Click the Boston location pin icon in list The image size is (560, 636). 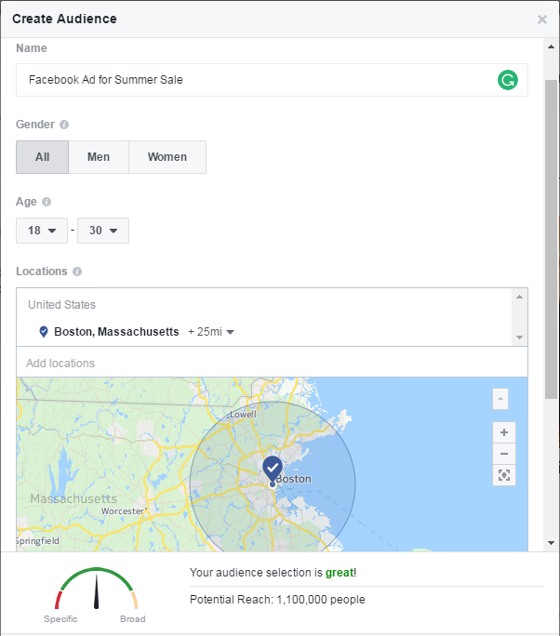(x=44, y=332)
